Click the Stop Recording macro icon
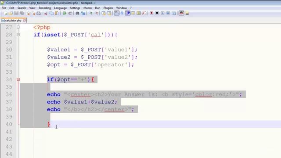 (x=157, y=13)
